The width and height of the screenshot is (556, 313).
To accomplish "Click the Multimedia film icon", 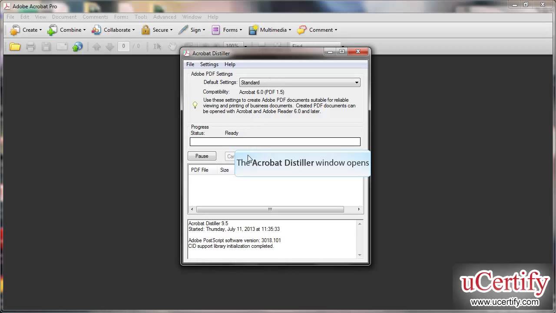I will (253, 30).
